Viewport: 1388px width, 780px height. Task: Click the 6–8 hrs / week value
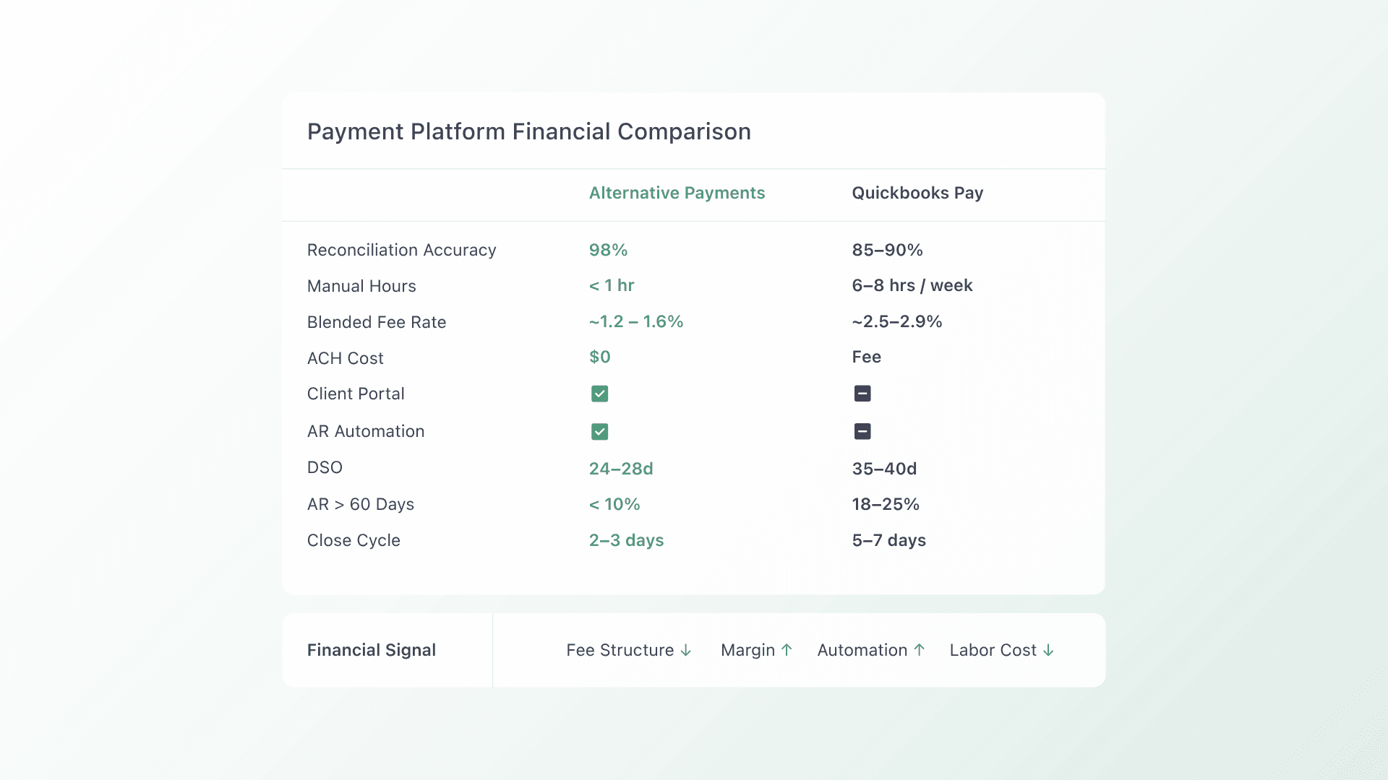(912, 285)
